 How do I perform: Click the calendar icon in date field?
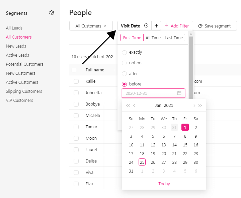tap(179, 93)
